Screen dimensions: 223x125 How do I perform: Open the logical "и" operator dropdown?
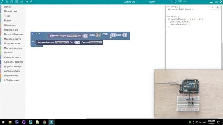pyautogui.click(x=105, y=34)
